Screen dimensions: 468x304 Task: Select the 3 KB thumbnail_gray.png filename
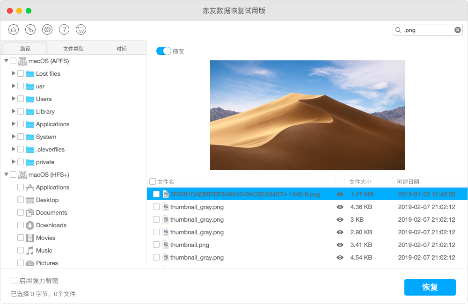pos(197,219)
